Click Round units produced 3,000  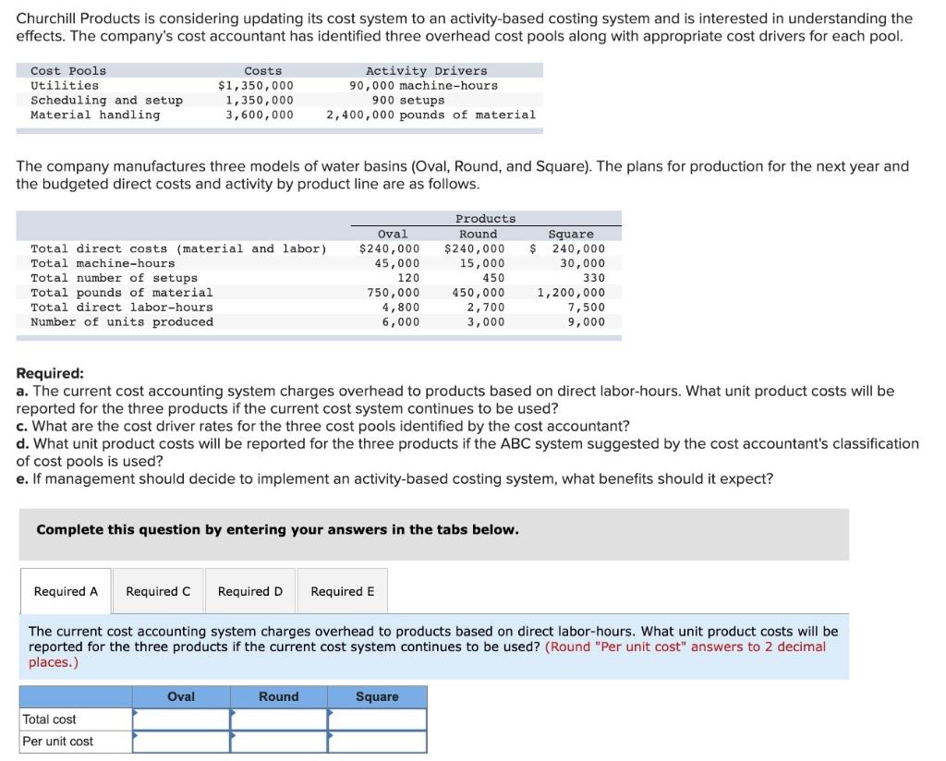coord(486,321)
